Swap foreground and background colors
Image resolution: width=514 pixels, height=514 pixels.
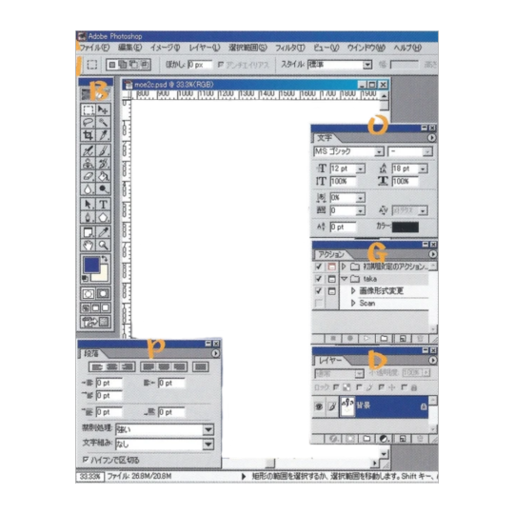pos(105,259)
